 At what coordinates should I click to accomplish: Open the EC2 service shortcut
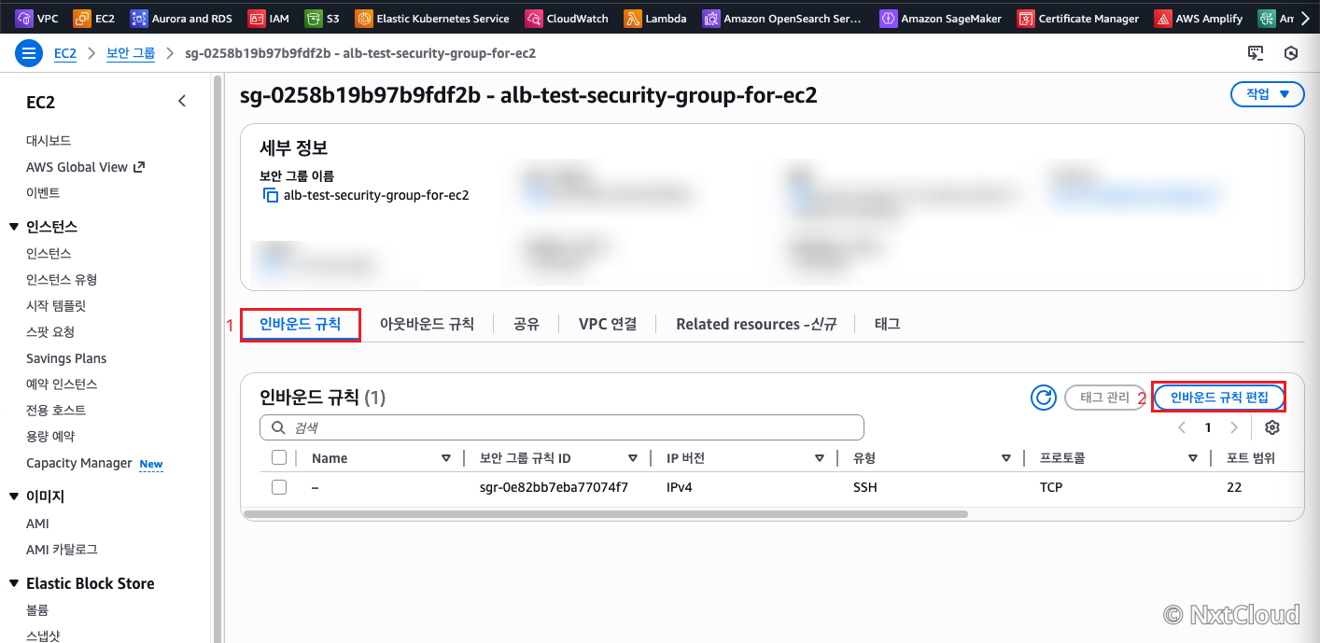tap(94, 18)
